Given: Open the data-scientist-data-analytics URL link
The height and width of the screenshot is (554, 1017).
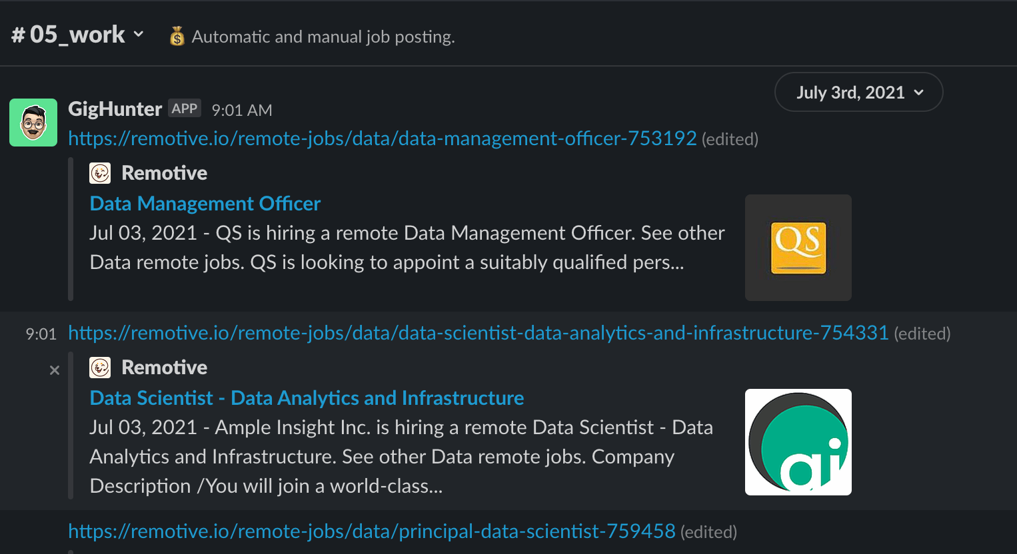Looking at the screenshot, I should [x=478, y=333].
